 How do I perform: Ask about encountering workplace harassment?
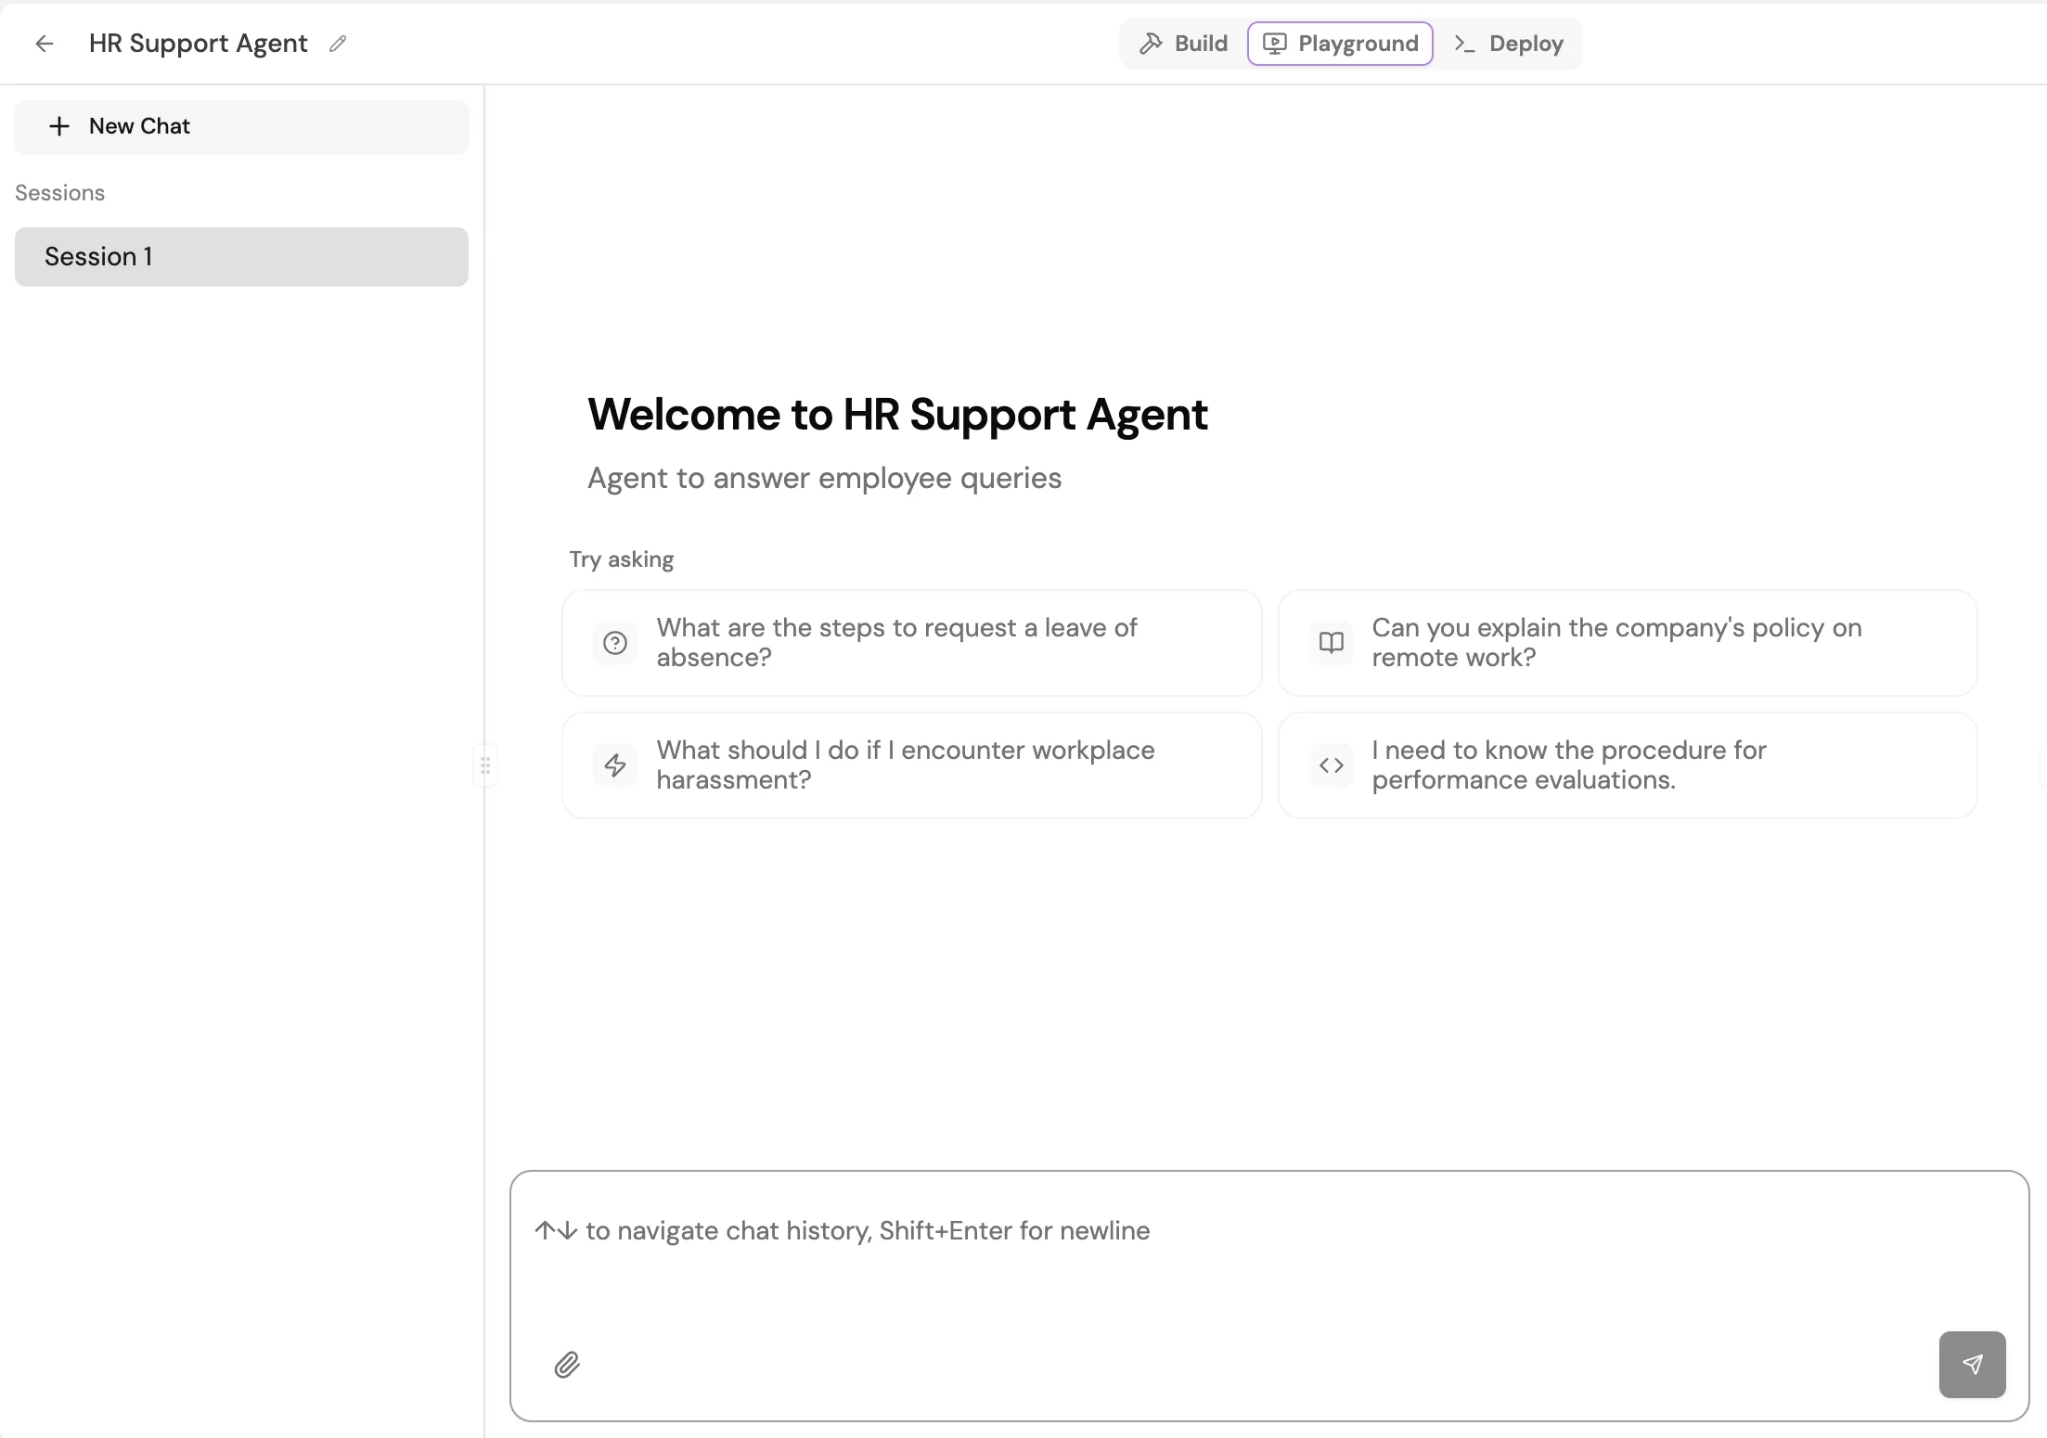tap(911, 765)
